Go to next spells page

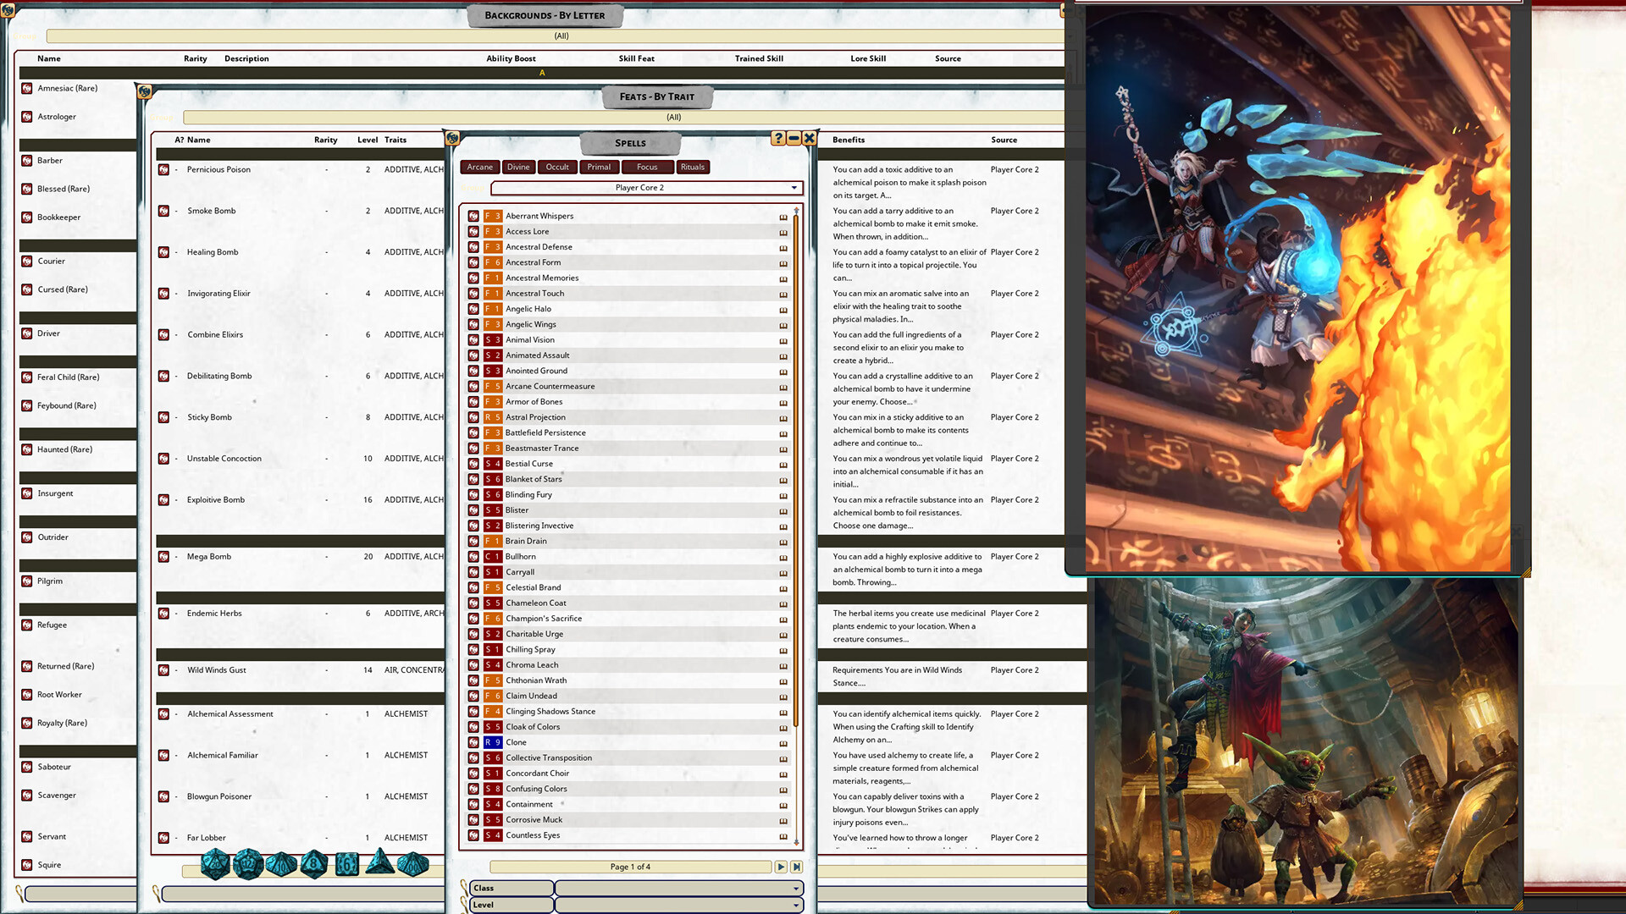(x=781, y=867)
